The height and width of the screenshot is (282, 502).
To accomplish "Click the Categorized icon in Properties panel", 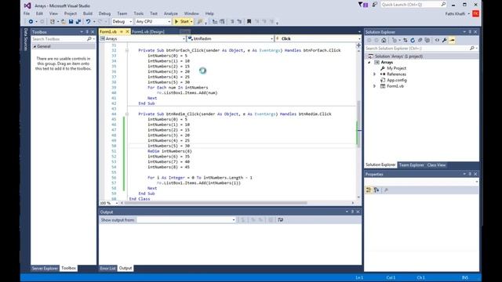I will point(369,190).
